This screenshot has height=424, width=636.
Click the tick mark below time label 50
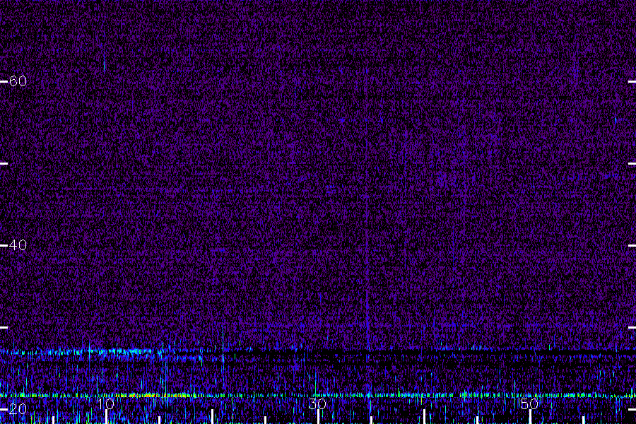530,417
